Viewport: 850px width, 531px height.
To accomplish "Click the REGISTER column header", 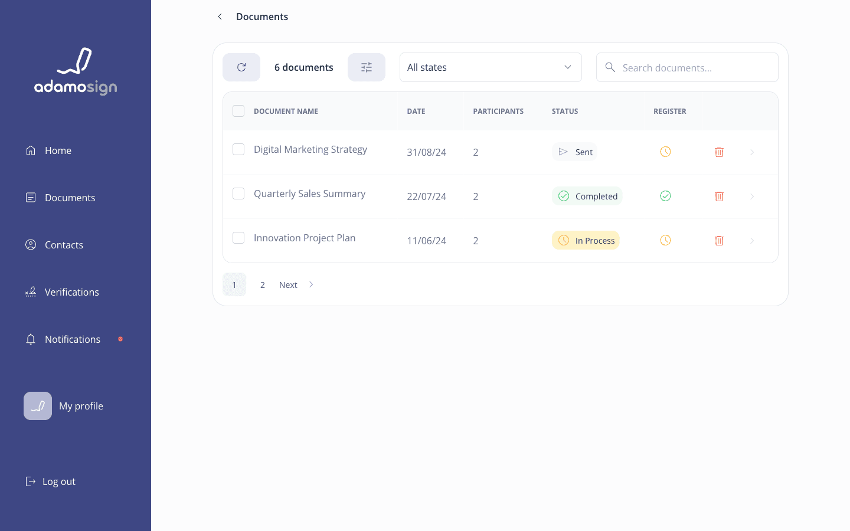I will 670,111.
